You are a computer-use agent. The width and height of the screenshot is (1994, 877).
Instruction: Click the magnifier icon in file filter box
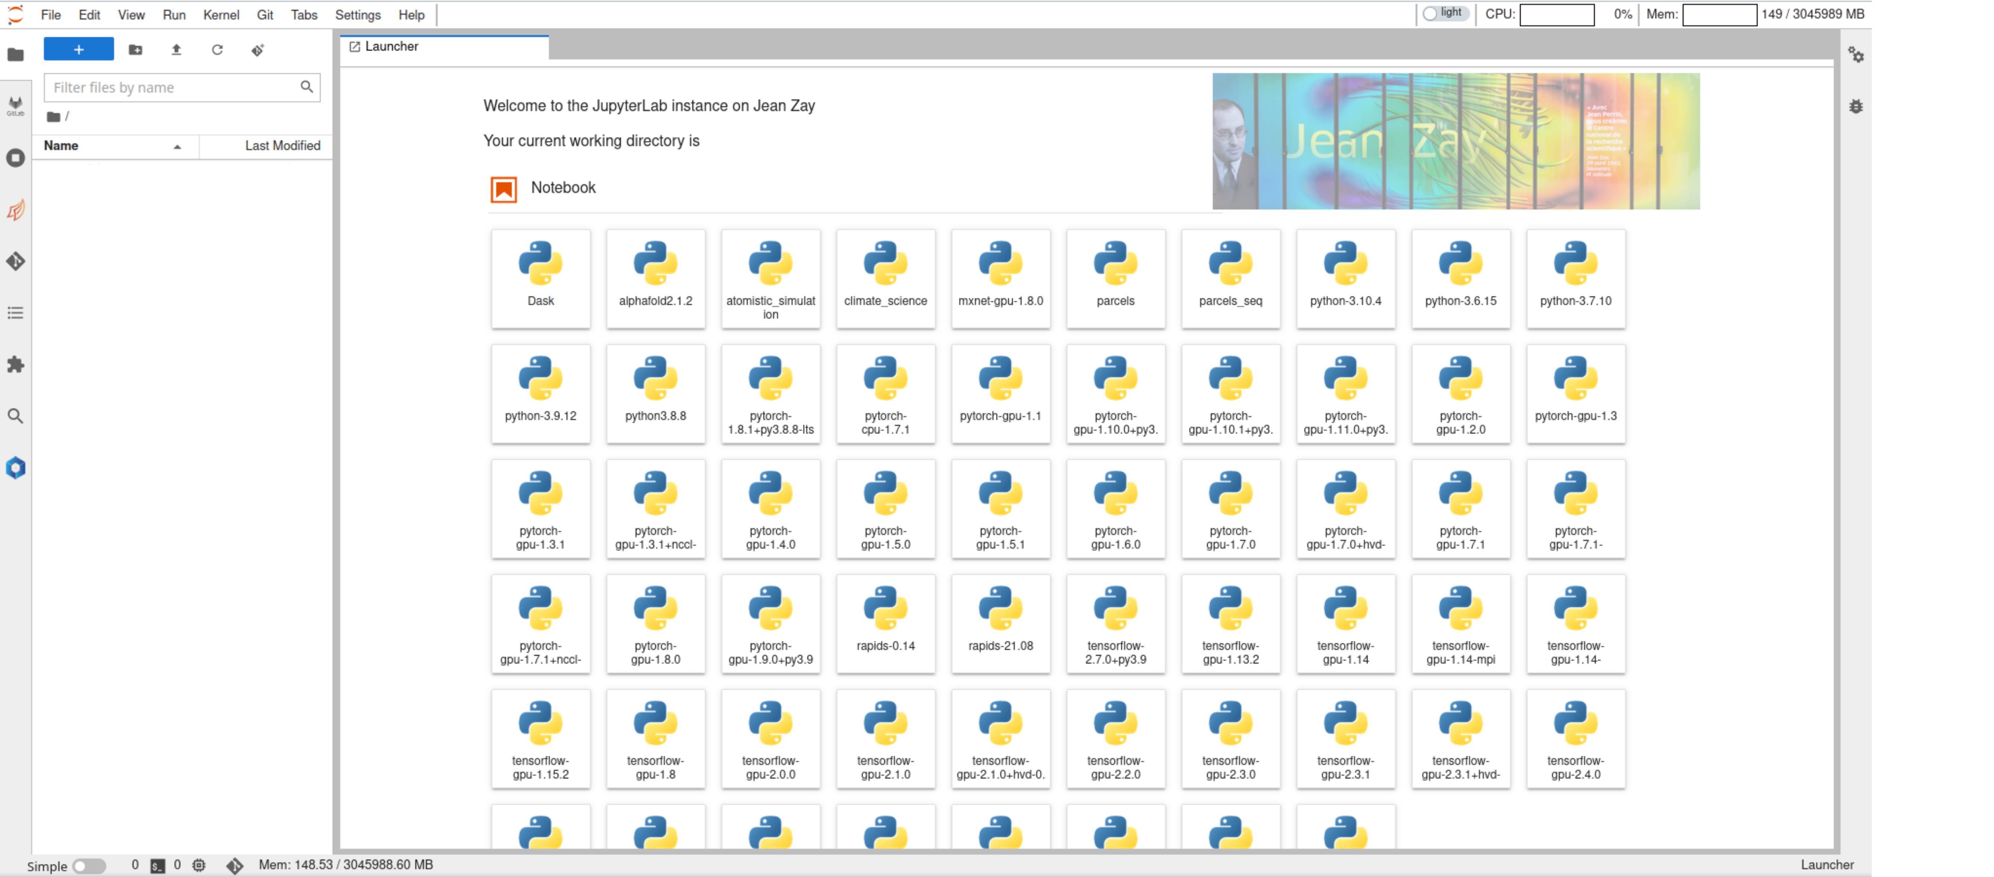coord(307,87)
